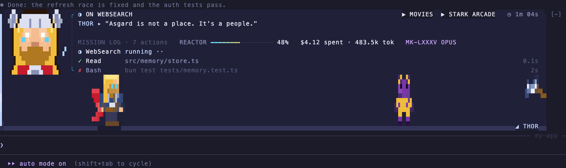
Task: Open the MOVIES tab
Action: (417, 14)
